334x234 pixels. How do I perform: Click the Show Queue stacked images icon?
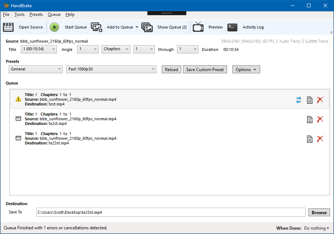147,27
